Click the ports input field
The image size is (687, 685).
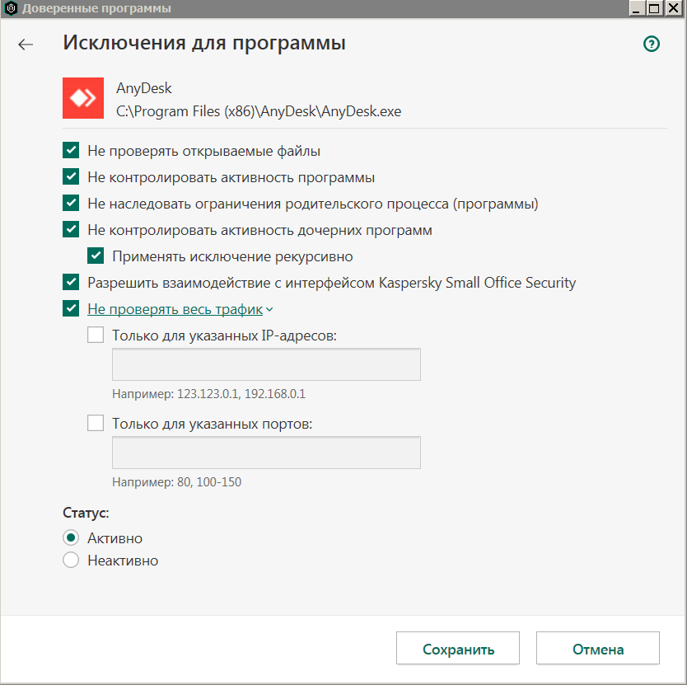[x=266, y=453]
